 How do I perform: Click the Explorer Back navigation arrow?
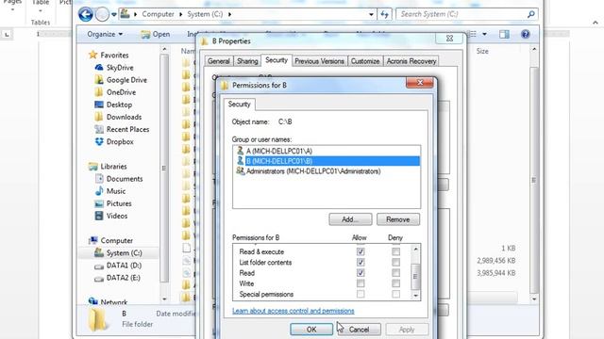pos(86,15)
